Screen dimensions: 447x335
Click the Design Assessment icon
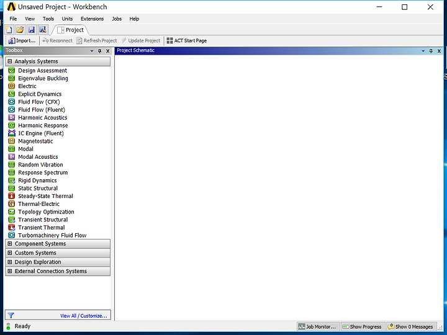(x=11, y=70)
